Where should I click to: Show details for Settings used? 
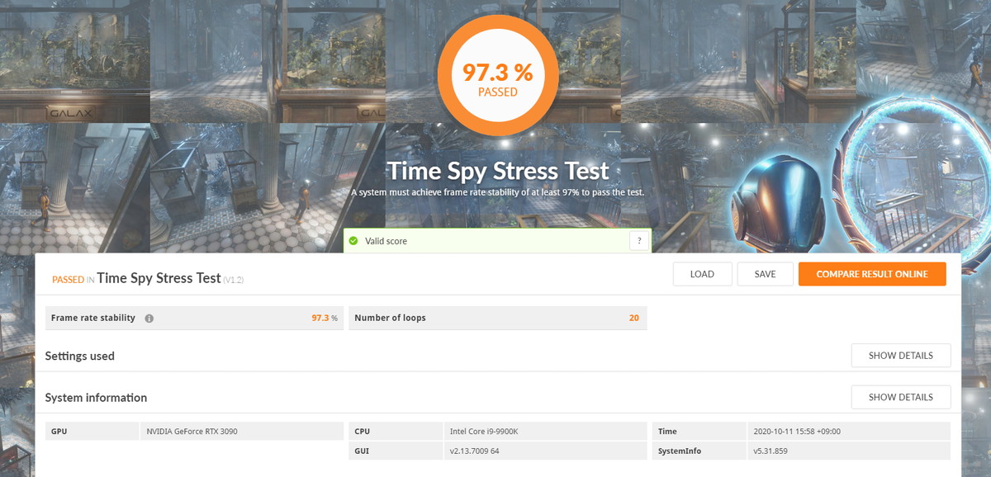[901, 356]
